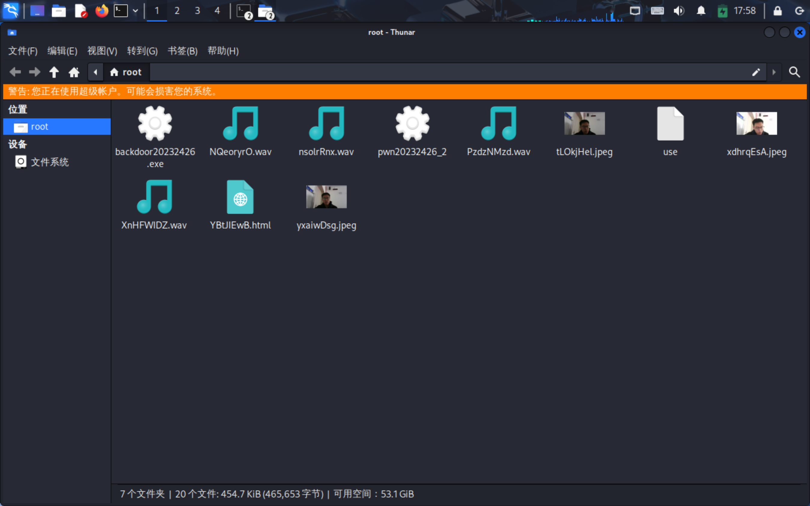
Task: Launch Firefox from the top panel
Action: click(x=102, y=11)
